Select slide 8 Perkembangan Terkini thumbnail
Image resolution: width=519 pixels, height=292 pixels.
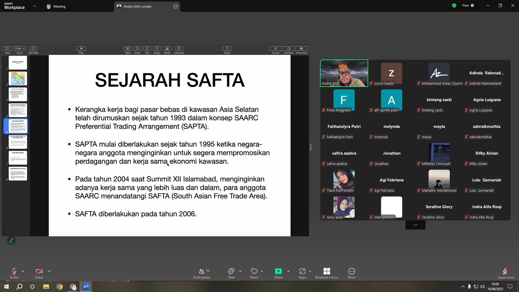pos(18,174)
